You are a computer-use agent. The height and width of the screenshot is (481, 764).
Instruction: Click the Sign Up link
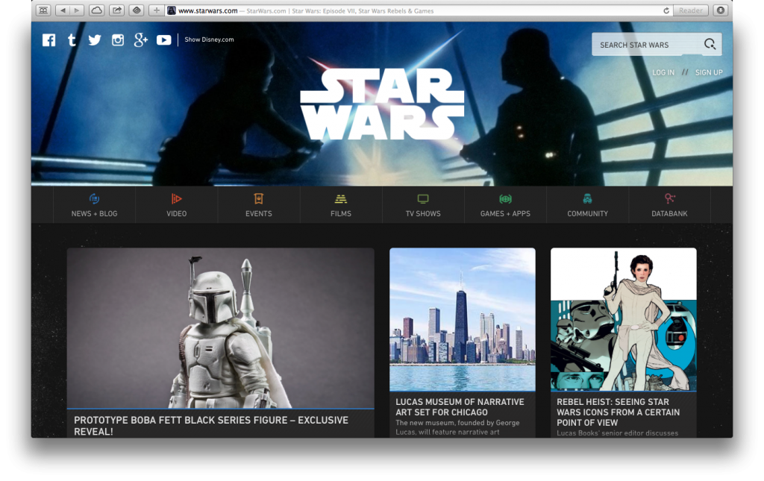709,72
